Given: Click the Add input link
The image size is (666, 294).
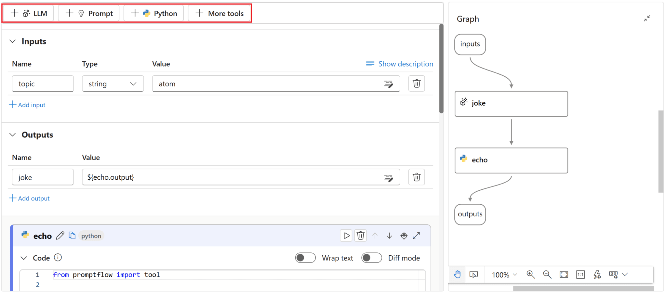Looking at the screenshot, I should point(27,105).
